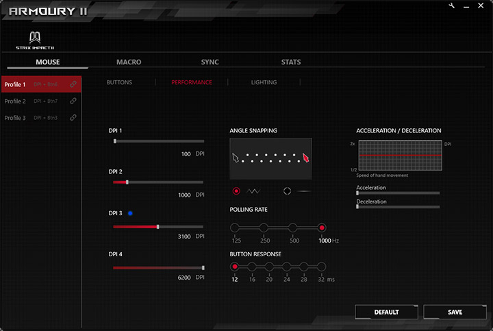
Task: Select 1000 Hz polling rate node
Action: (322, 228)
